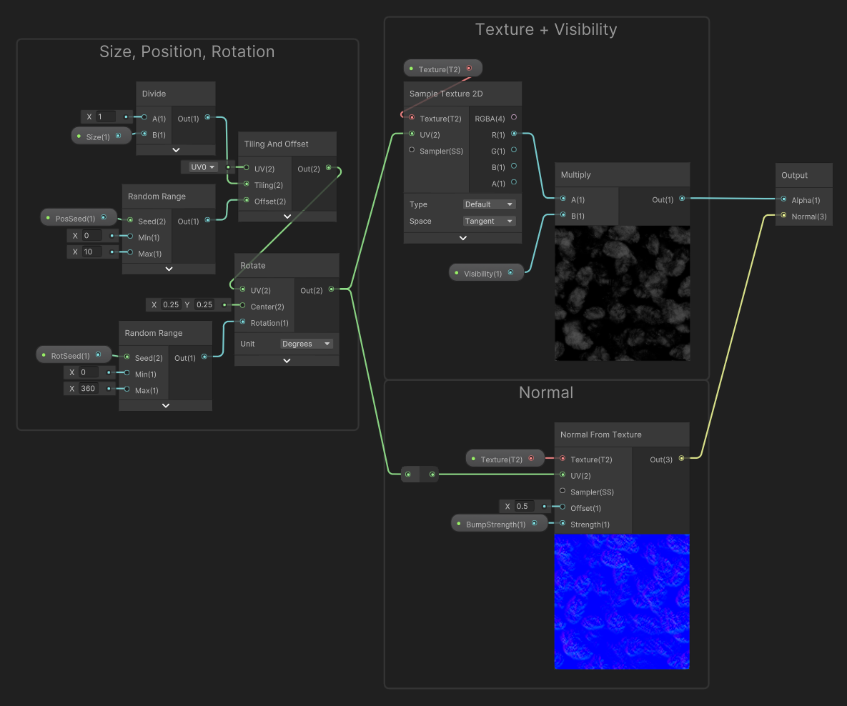The image size is (847, 706).
Task: Click the Max X field showing 360
Action: pyautogui.click(x=91, y=389)
